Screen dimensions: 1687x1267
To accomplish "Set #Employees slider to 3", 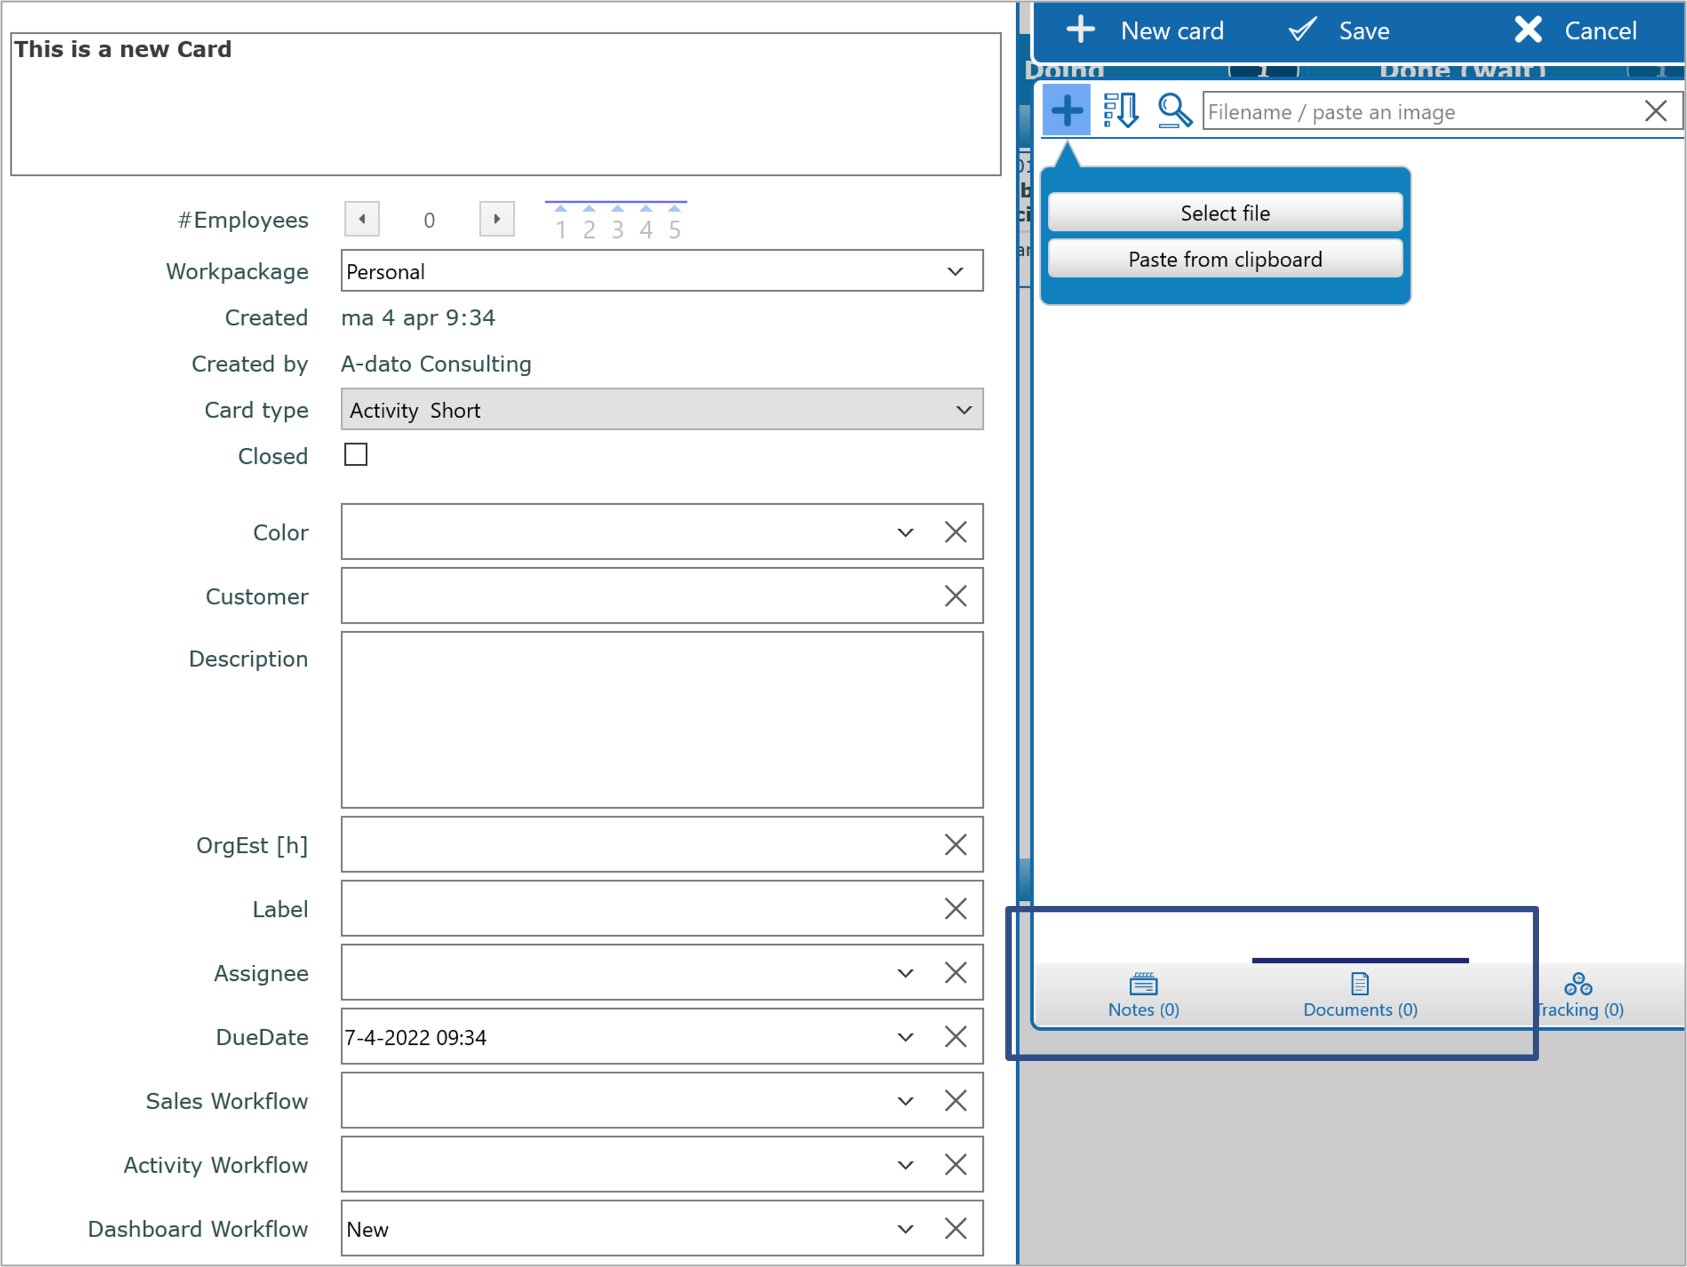I will (618, 223).
